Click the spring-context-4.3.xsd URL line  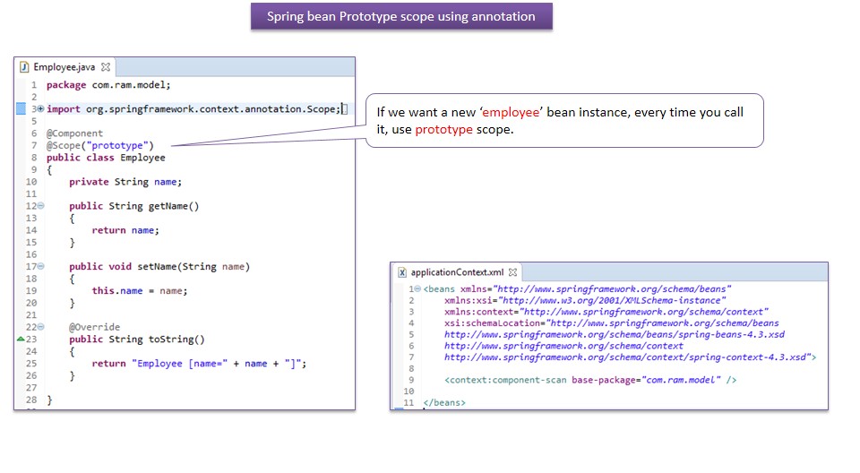point(630,357)
